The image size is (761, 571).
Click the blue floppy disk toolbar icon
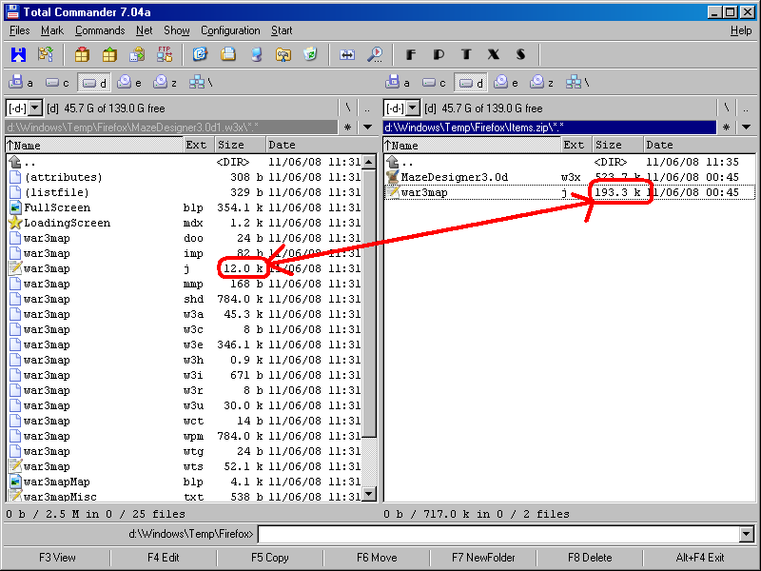click(19, 54)
